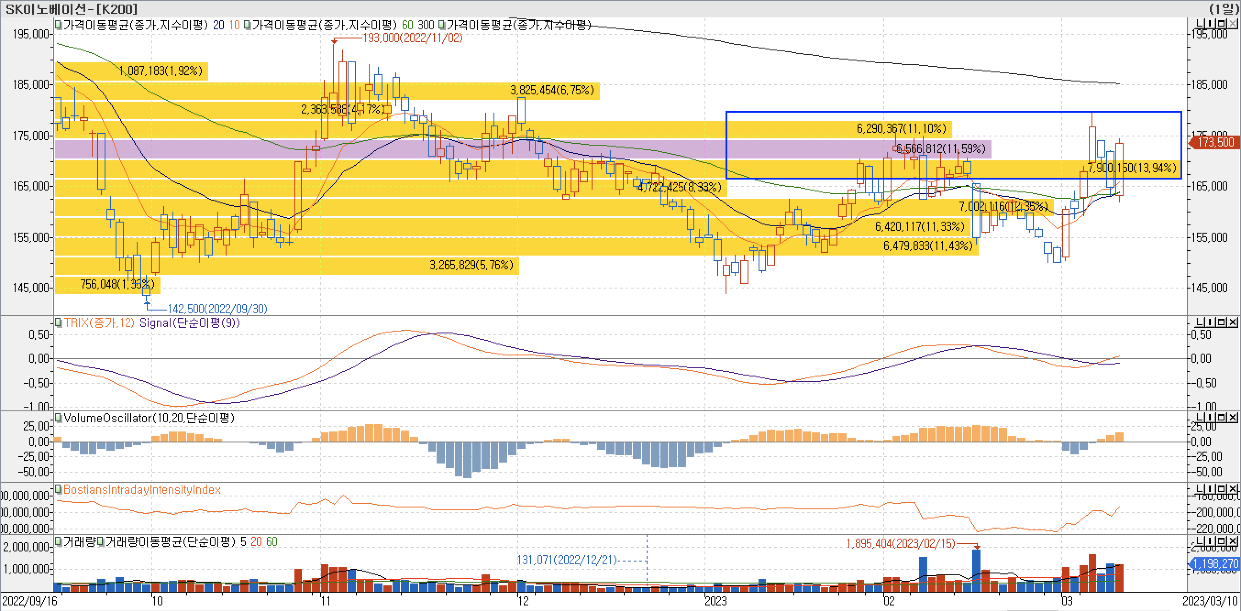
Task: Click the Signal(단순이평(9)) legend label
Action: (189, 323)
